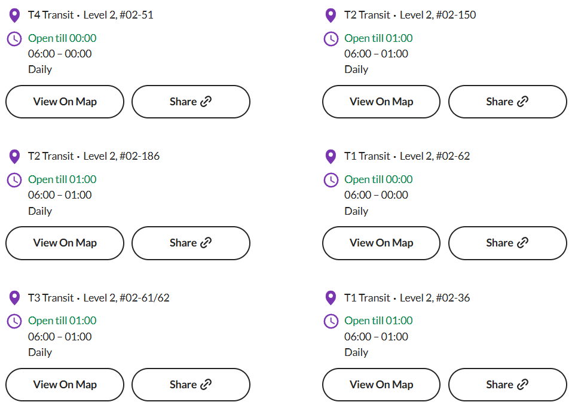Share the T3 Transit #02-61/62 location
575x408 pixels.
(x=191, y=385)
